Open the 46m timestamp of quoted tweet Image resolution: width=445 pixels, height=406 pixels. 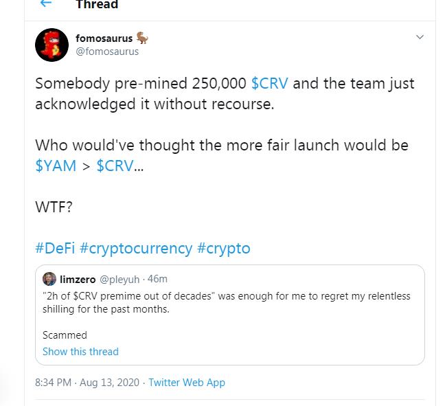157,279
